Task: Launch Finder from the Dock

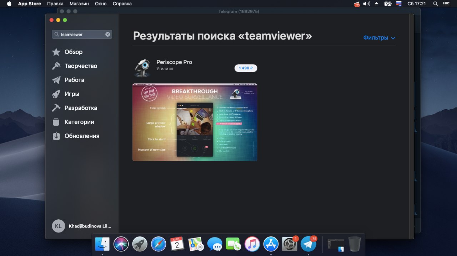Action: (102, 244)
